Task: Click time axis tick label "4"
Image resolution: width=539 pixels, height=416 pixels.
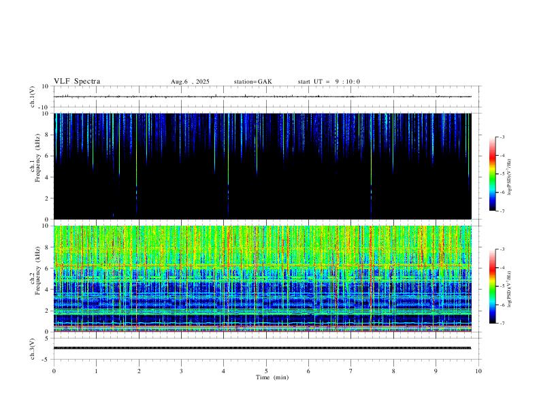Action: (x=223, y=371)
